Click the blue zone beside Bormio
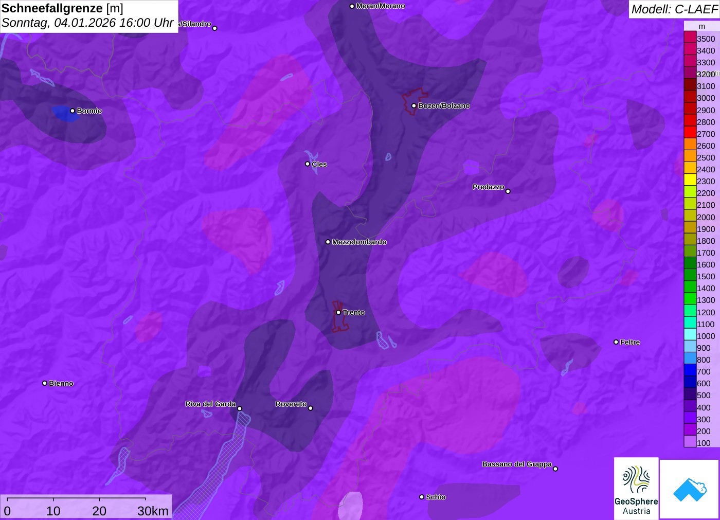 tap(65, 114)
